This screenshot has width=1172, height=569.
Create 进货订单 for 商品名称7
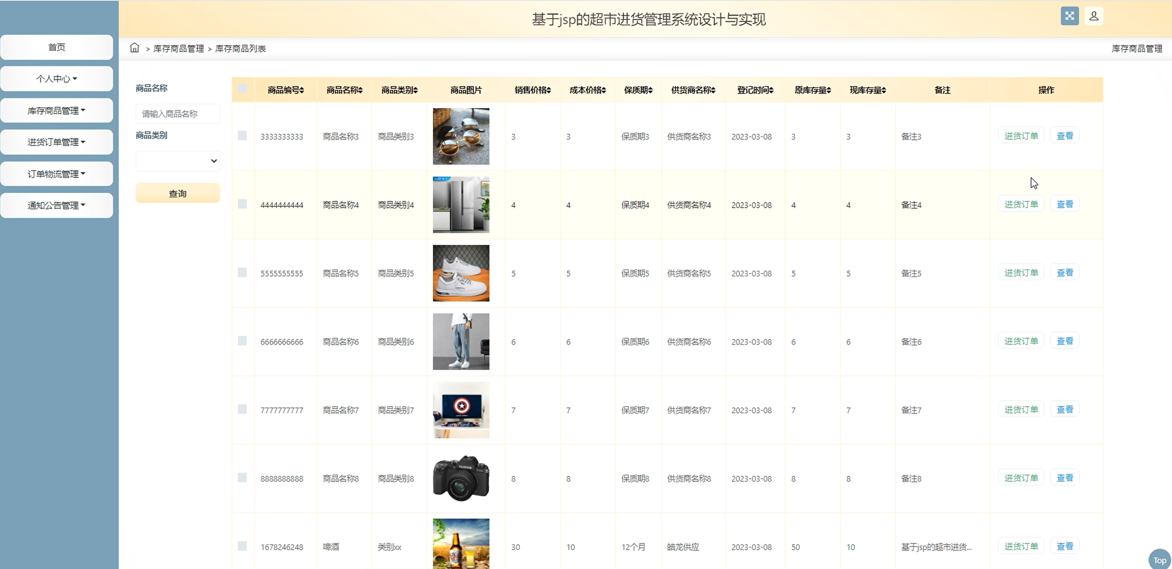(x=1021, y=409)
